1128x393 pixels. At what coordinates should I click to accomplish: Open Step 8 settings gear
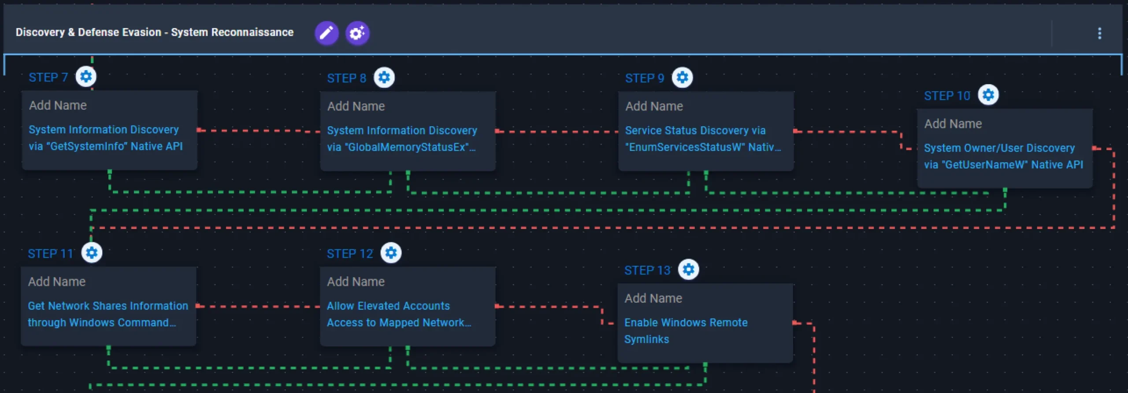pyautogui.click(x=384, y=78)
